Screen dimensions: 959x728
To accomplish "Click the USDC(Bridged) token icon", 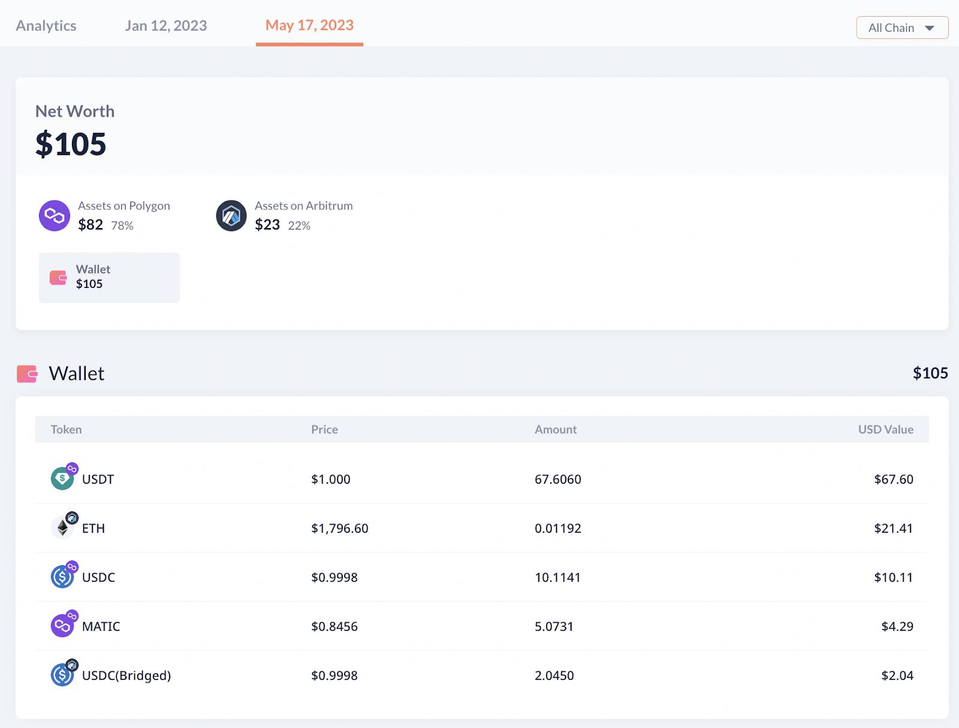I will (x=62, y=675).
